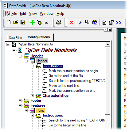The height and width of the screenshot is (132, 129).
Task: Cut with the scissors icon
Action: coord(81,22)
